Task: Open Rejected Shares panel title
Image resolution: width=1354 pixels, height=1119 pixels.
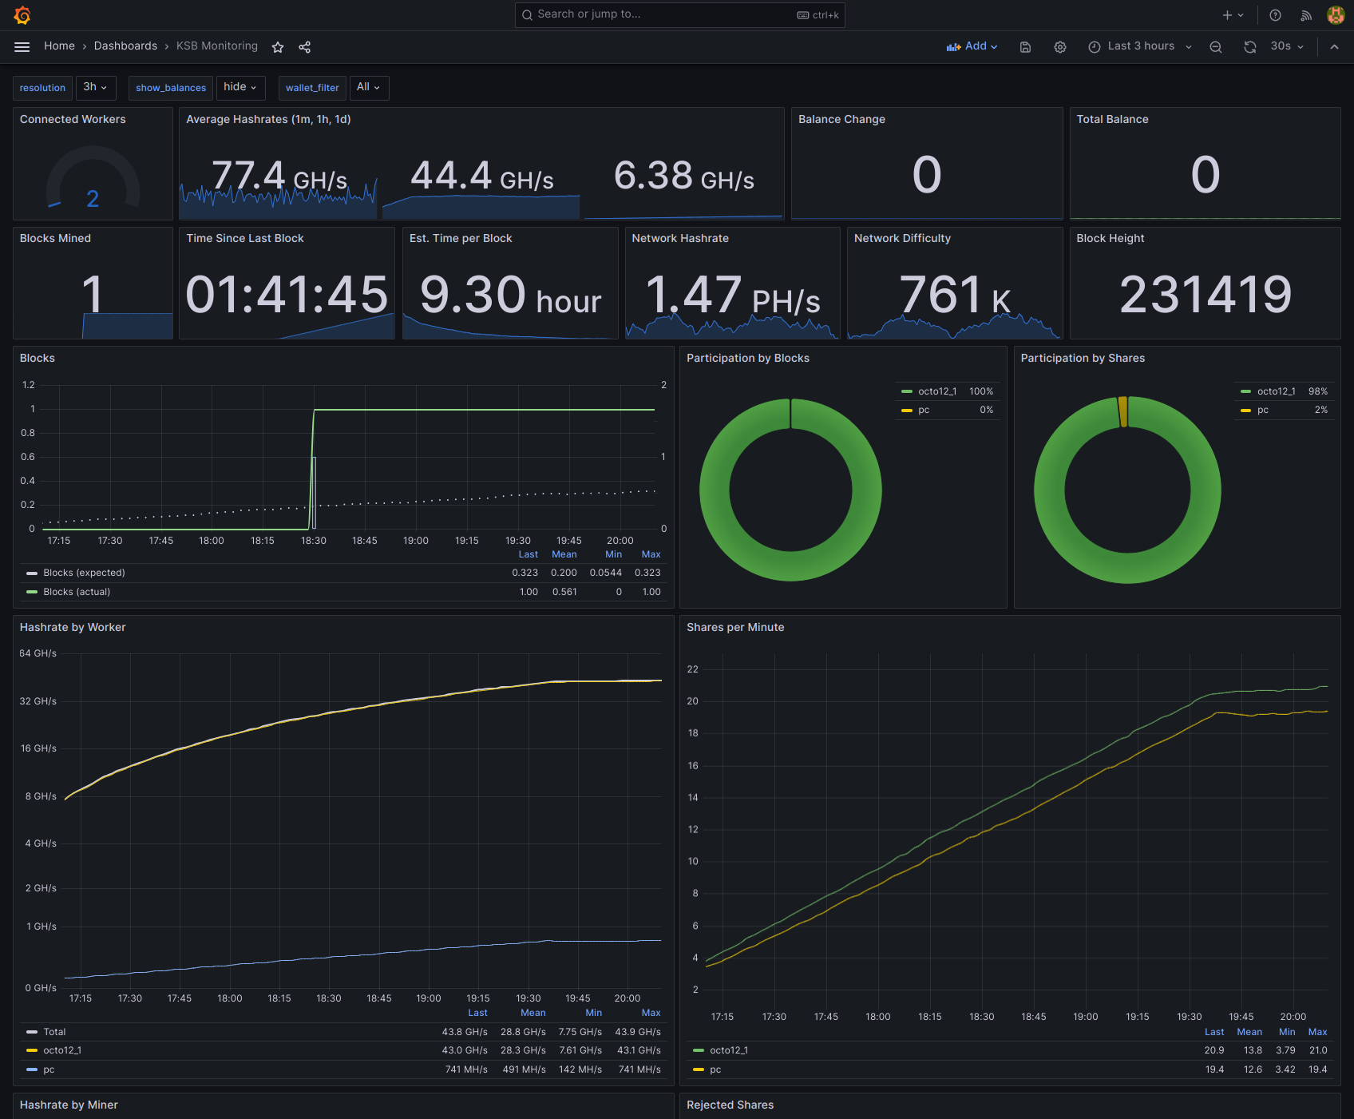Action: tap(730, 1105)
